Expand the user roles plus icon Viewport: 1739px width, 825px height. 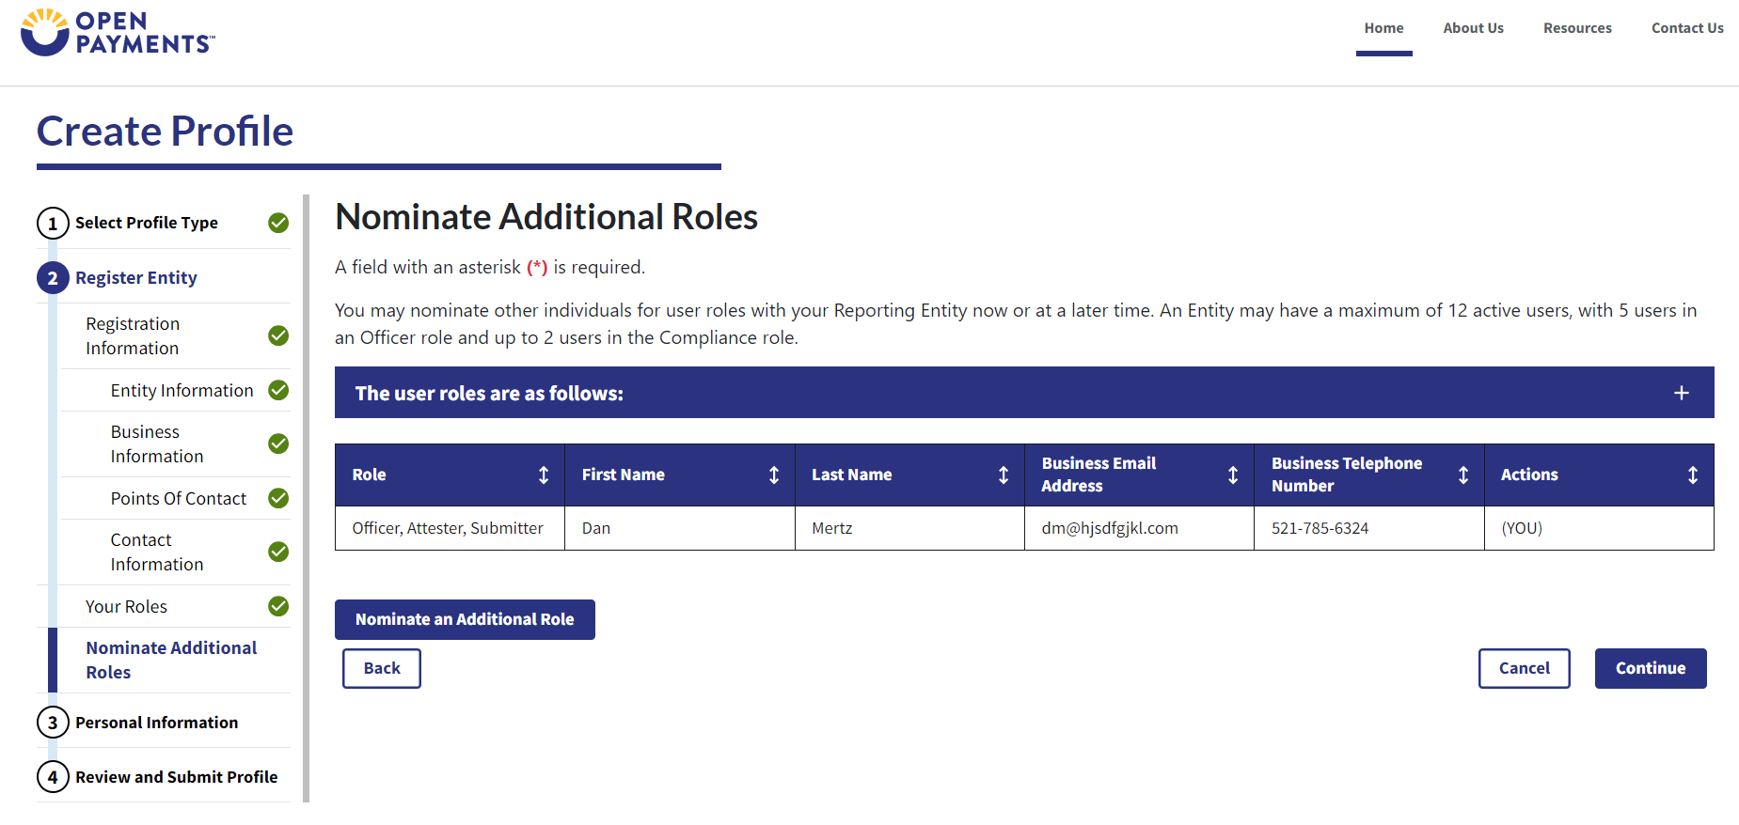coord(1682,393)
